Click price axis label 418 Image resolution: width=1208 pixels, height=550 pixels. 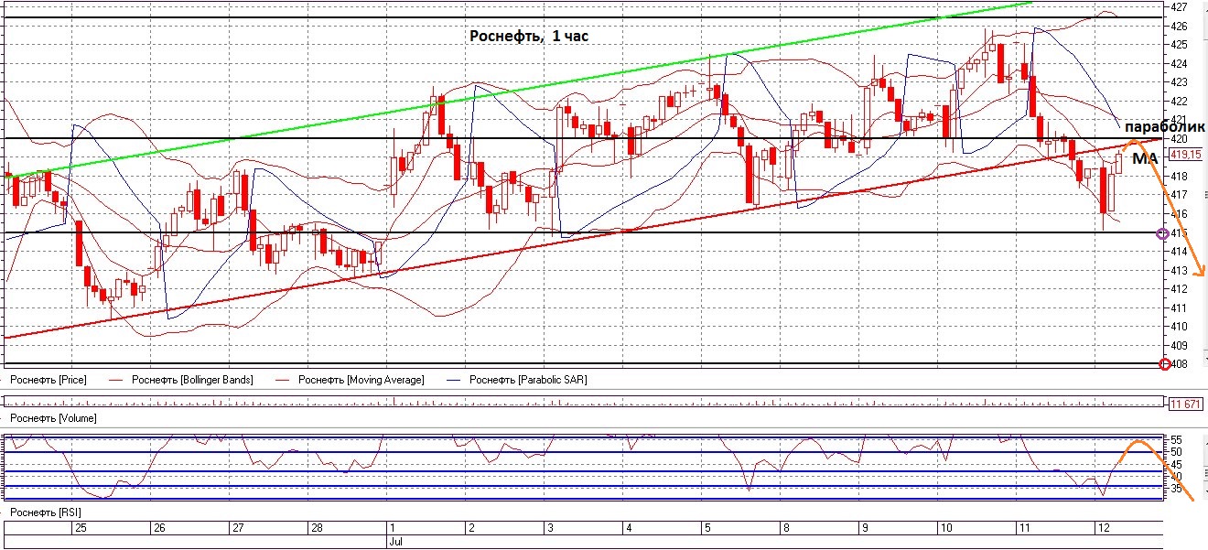coord(1178,176)
